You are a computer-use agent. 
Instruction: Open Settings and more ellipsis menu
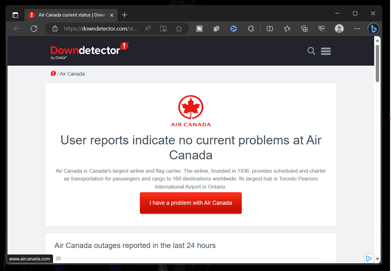[x=357, y=29]
